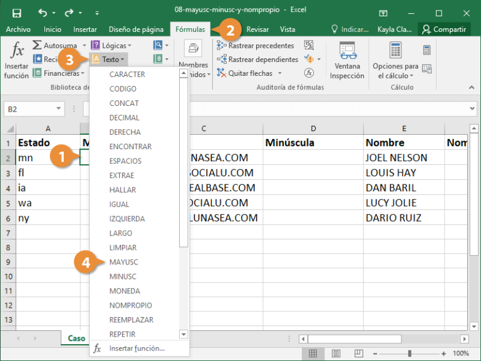
Task: Click zoom in plus button
Action: pos(443,353)
